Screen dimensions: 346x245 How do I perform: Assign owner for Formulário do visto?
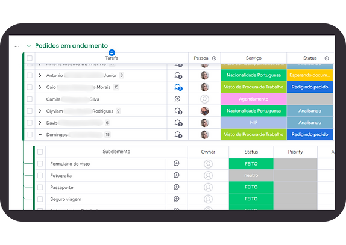pos(208,164)
